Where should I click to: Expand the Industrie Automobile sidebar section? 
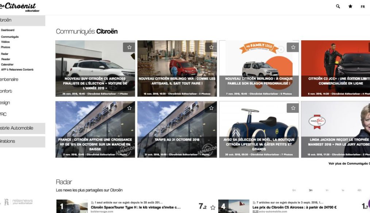point(22,128)
